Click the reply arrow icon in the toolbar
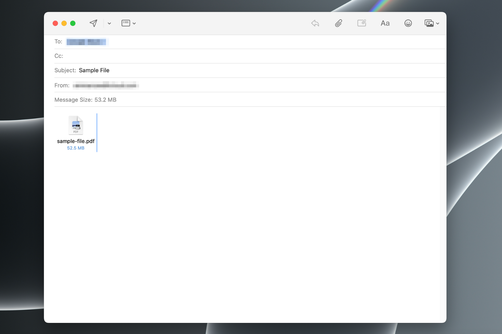 tap(315, 23)
